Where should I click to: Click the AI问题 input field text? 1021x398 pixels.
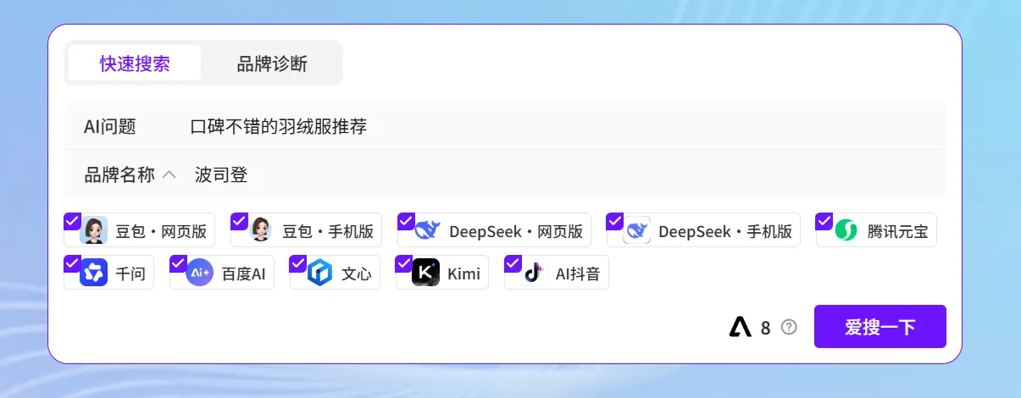click(279, 127)
